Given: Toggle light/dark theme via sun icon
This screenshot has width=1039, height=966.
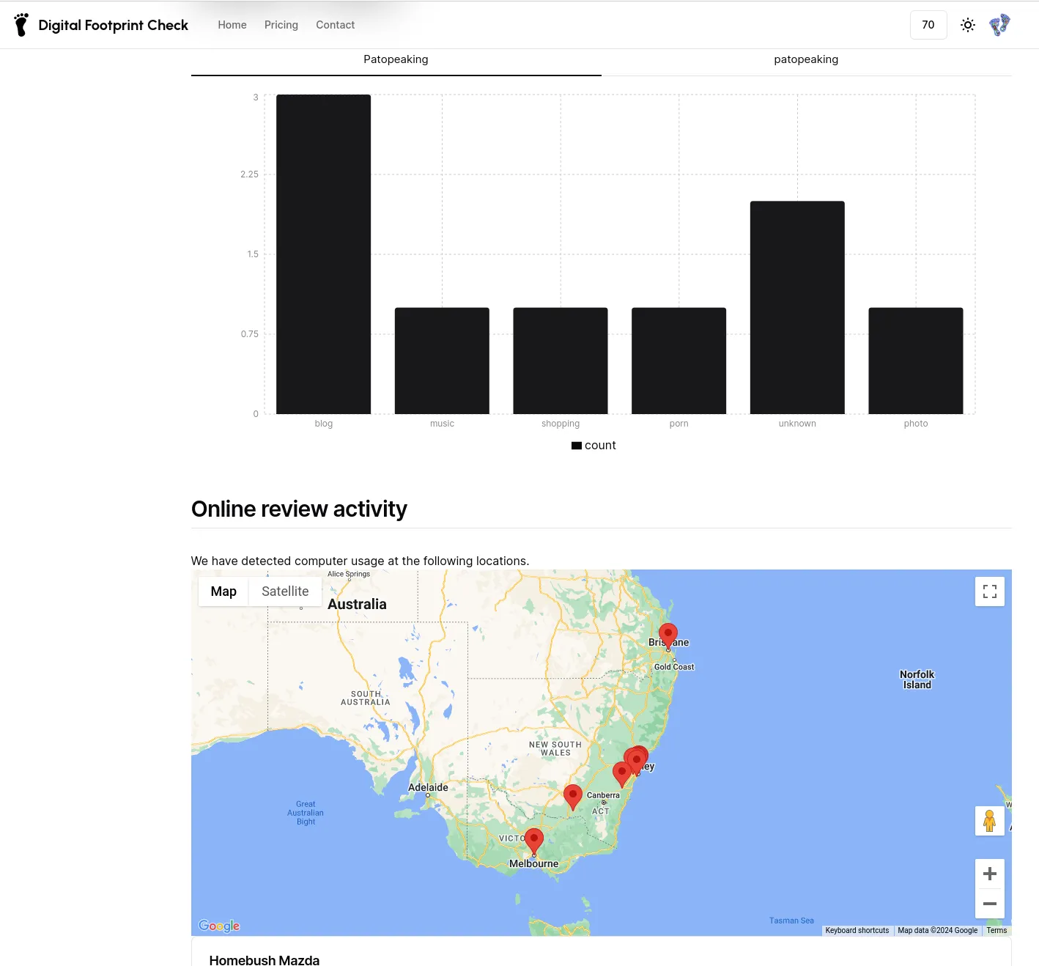Looking at the screenshot, I should pyautogui.click(x=967, y=24).
